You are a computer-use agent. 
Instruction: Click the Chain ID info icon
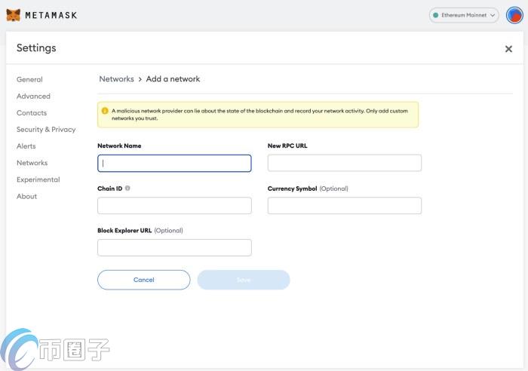tap(127, 189)
